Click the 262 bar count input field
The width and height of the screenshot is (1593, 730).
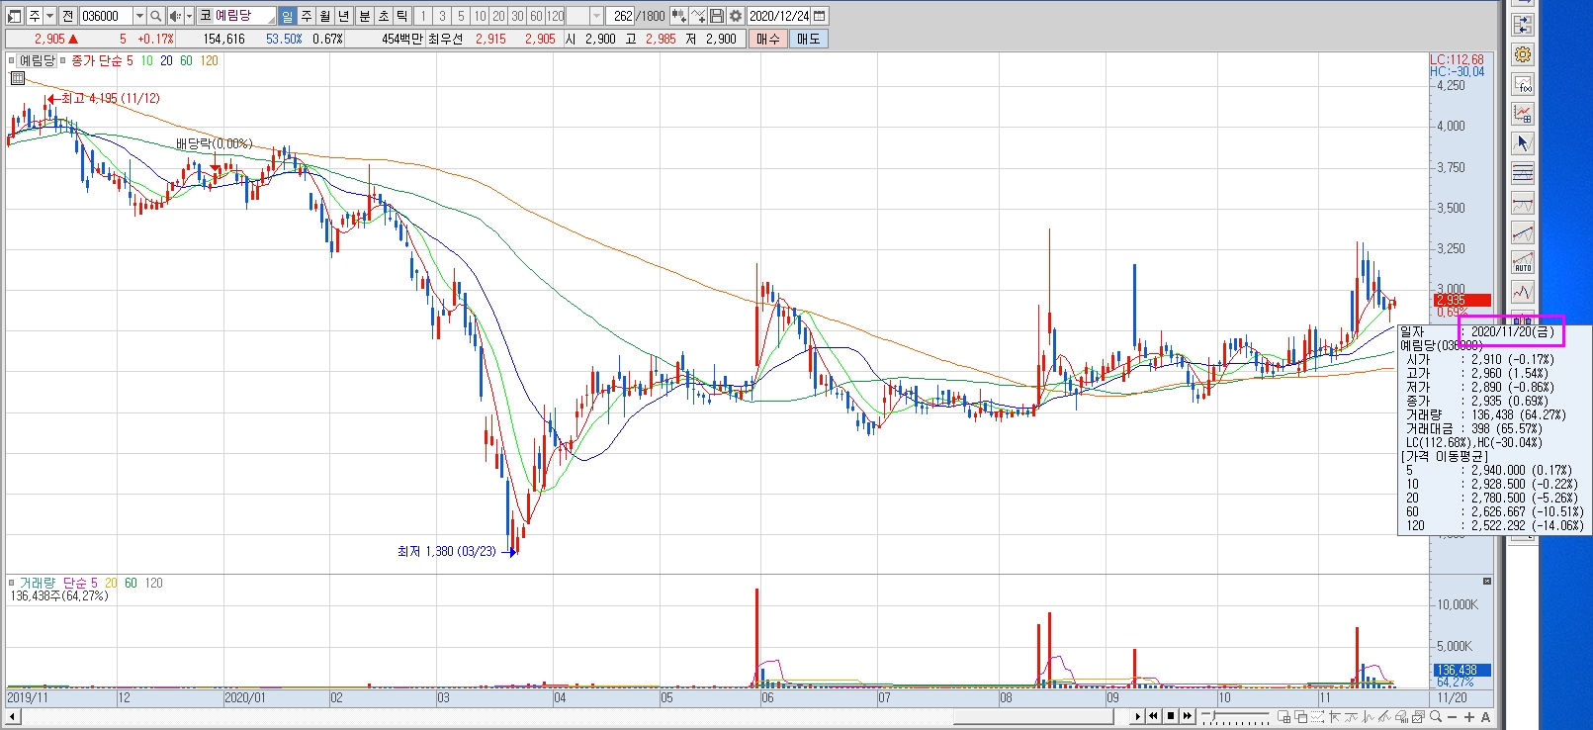tap(621, 16)
